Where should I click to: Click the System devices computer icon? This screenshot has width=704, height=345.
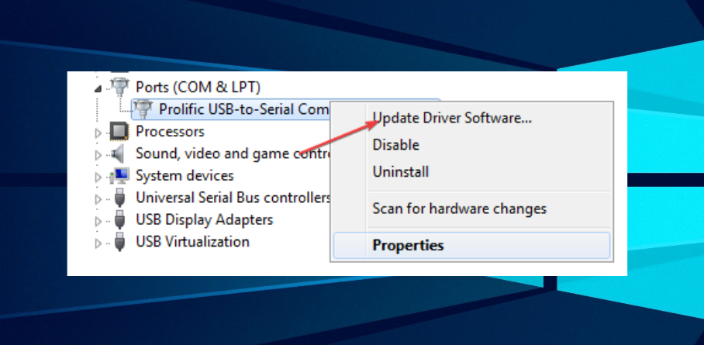pos(119,176)
